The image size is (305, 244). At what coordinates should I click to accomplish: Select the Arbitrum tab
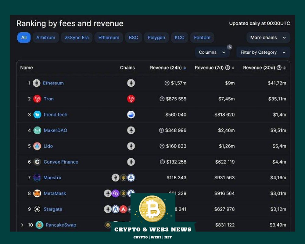click(x=46, y=38)
